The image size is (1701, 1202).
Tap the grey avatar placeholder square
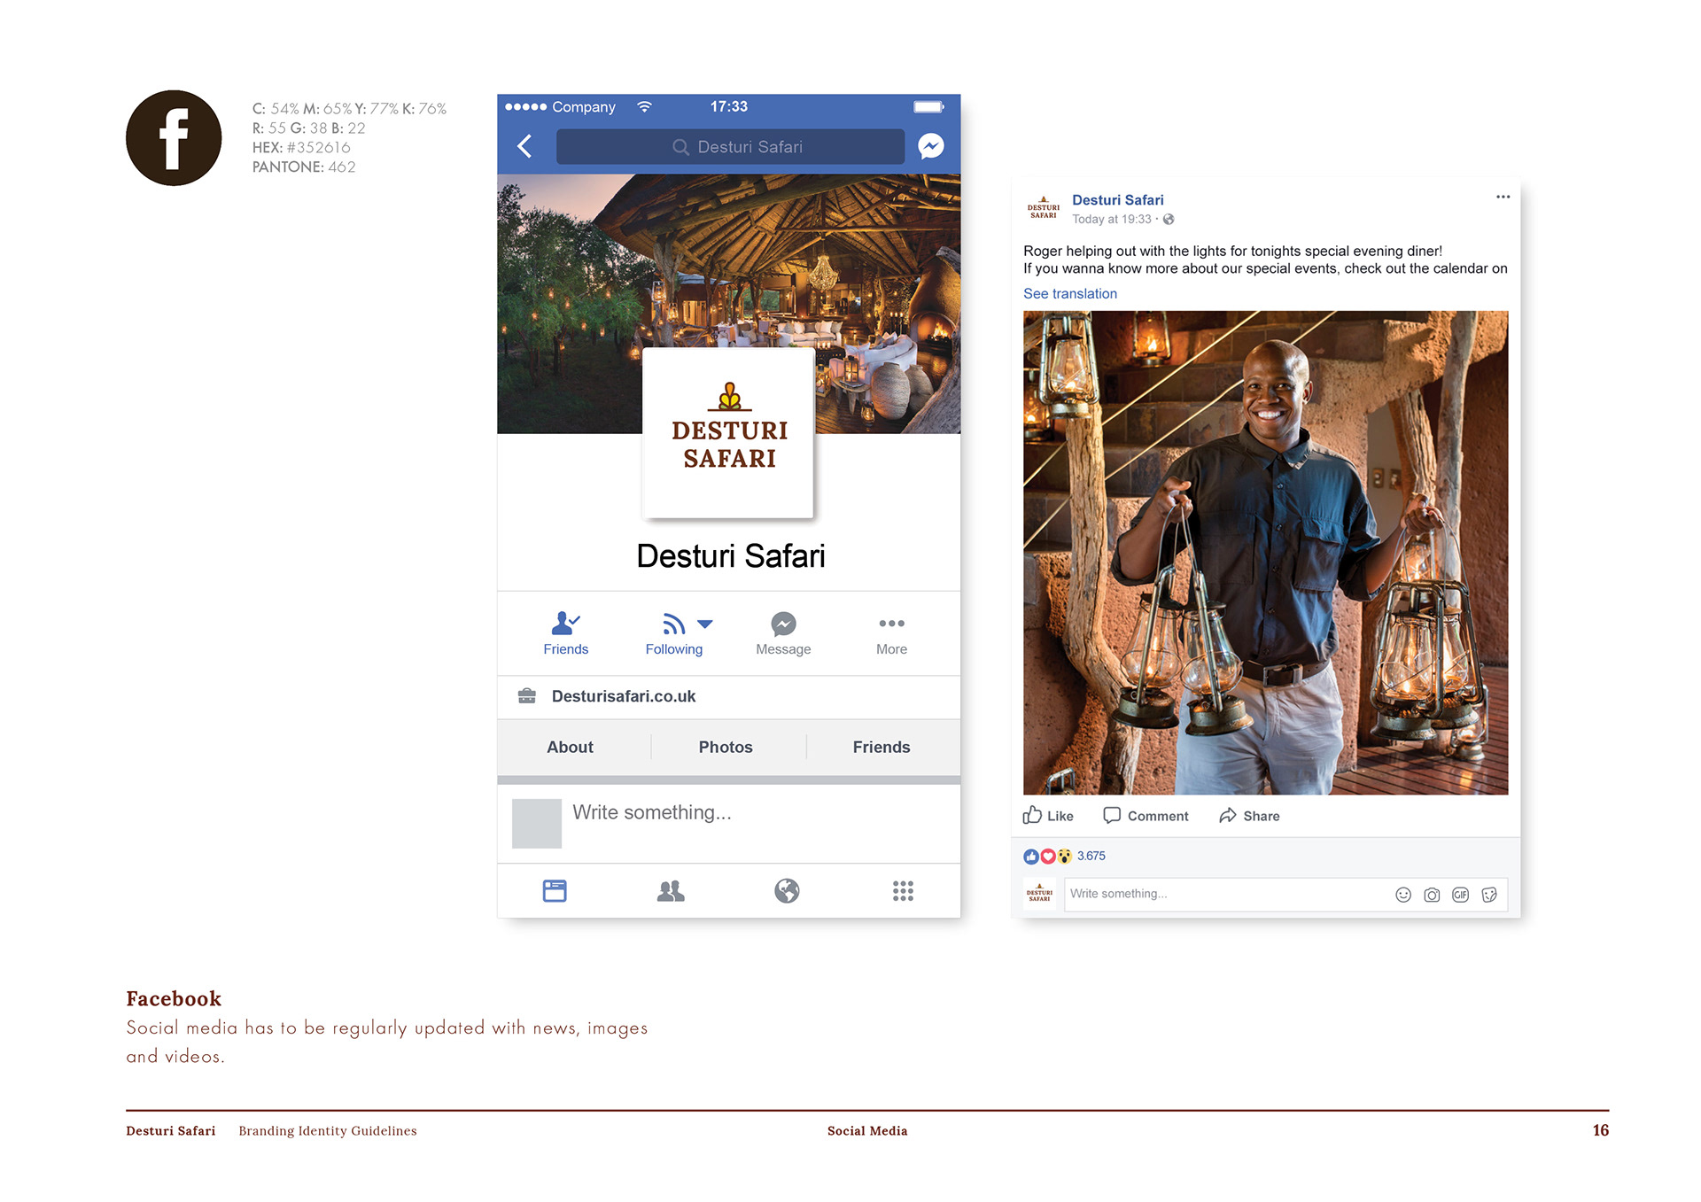[x=537, y=824]
